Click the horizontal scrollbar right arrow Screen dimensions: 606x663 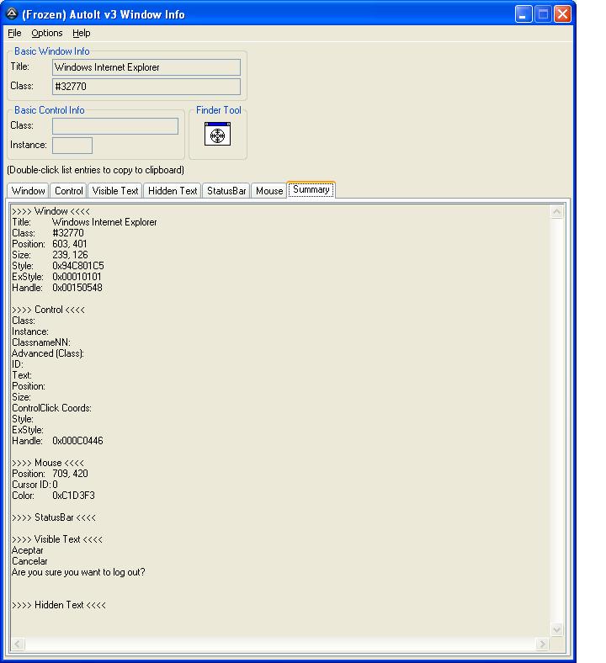(x=542, y=644)
